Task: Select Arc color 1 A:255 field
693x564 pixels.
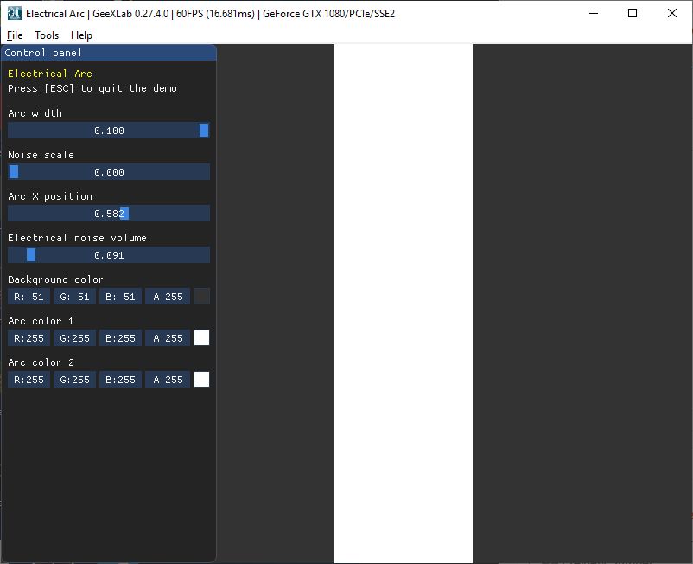Action: coord(168,338)
